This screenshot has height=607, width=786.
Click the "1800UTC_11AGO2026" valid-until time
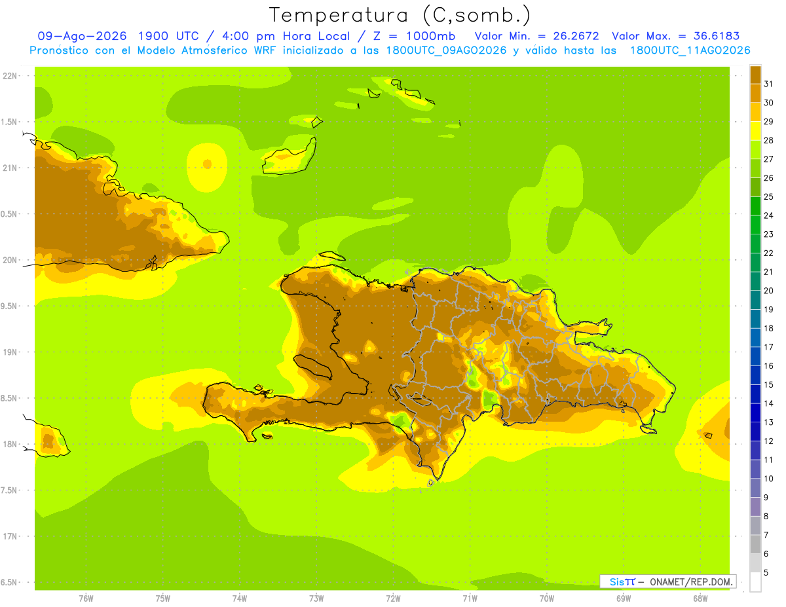click(x=690, y=50)
